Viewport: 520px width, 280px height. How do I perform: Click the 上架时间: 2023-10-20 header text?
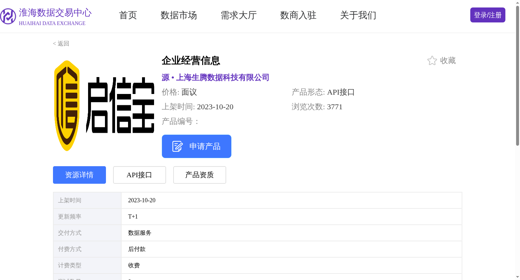point(198,107)
